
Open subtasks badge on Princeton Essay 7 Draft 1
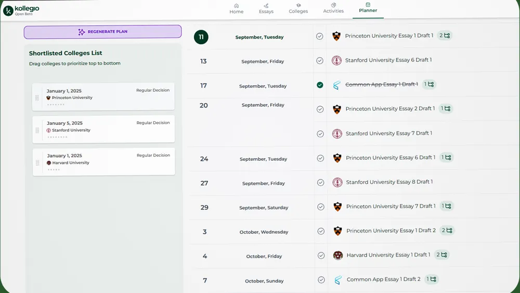pyautogui.click(x=446, y=206)
